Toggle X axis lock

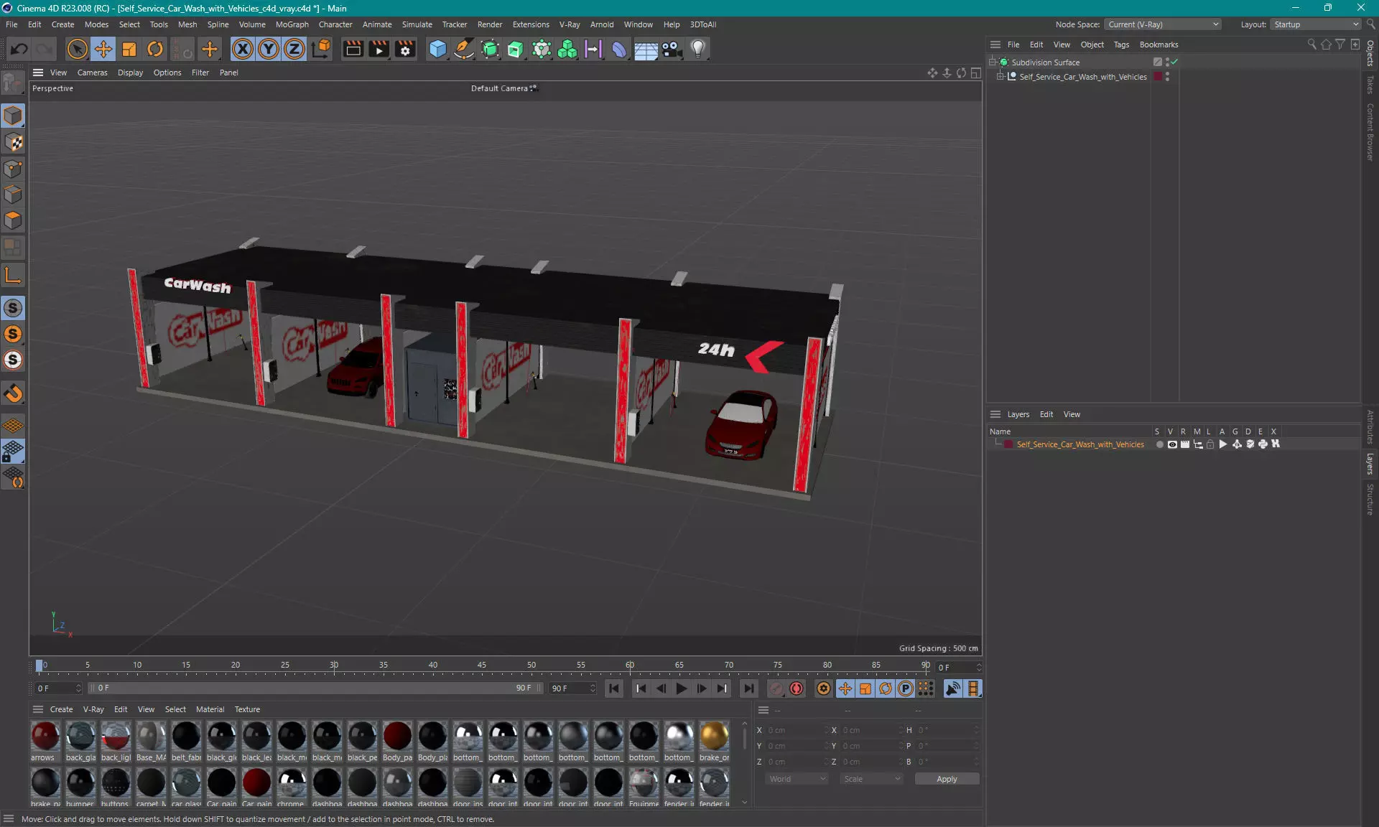click(x=243, y=49)
